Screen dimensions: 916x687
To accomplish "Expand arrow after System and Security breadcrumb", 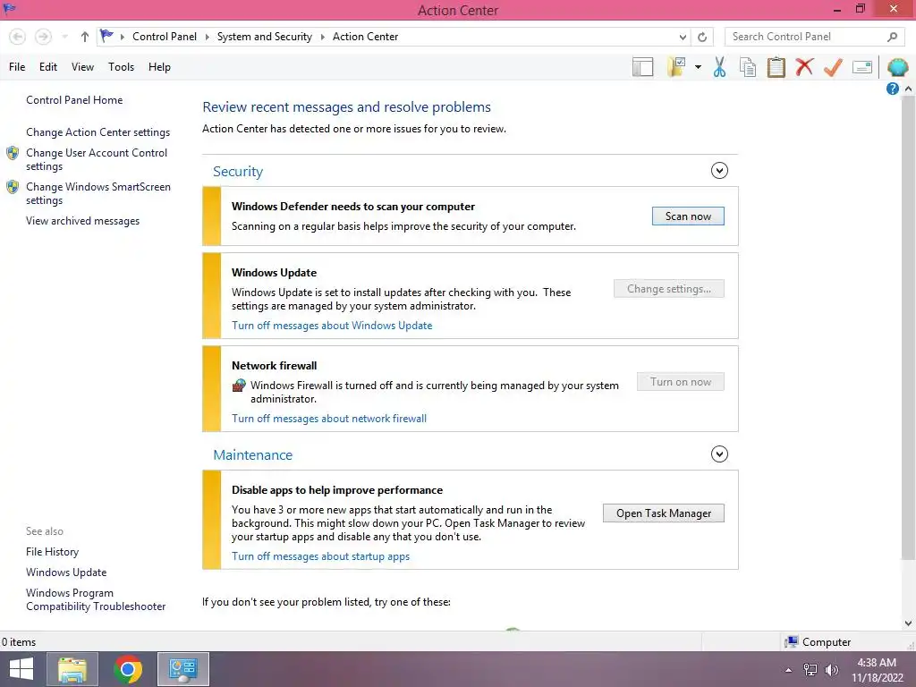I will pyautogui.click(x=322, y=37).
